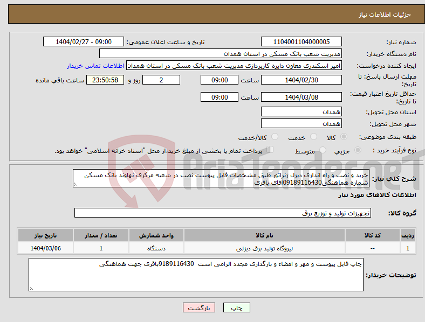Click the price validity date 1404/03/08
Screen dimensions: 425x322
coord(301,97)
